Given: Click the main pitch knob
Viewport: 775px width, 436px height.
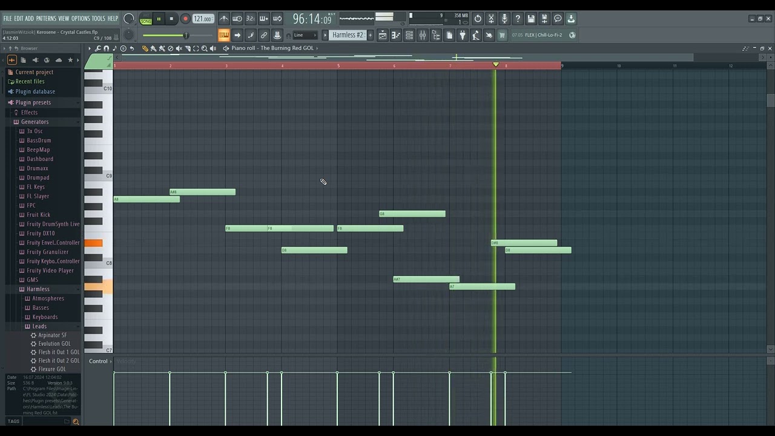Looking at the screenshot, I should pyautogui.click(x=128, y=35).
